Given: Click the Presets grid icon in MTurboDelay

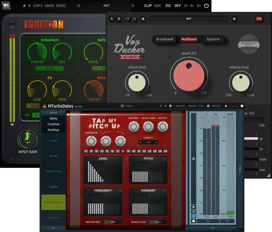Looking at the screenshot, I should click(x=122, y=106).
